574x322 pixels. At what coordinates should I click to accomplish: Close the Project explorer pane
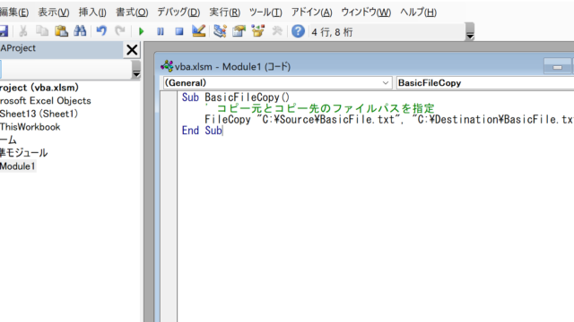coord(132,50)
